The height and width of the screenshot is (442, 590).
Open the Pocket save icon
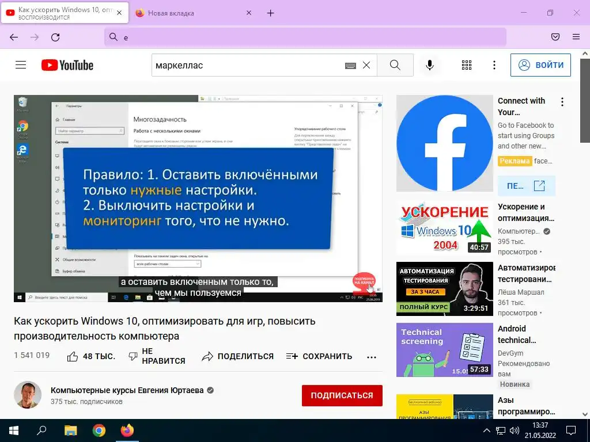(x=555, y=37)
